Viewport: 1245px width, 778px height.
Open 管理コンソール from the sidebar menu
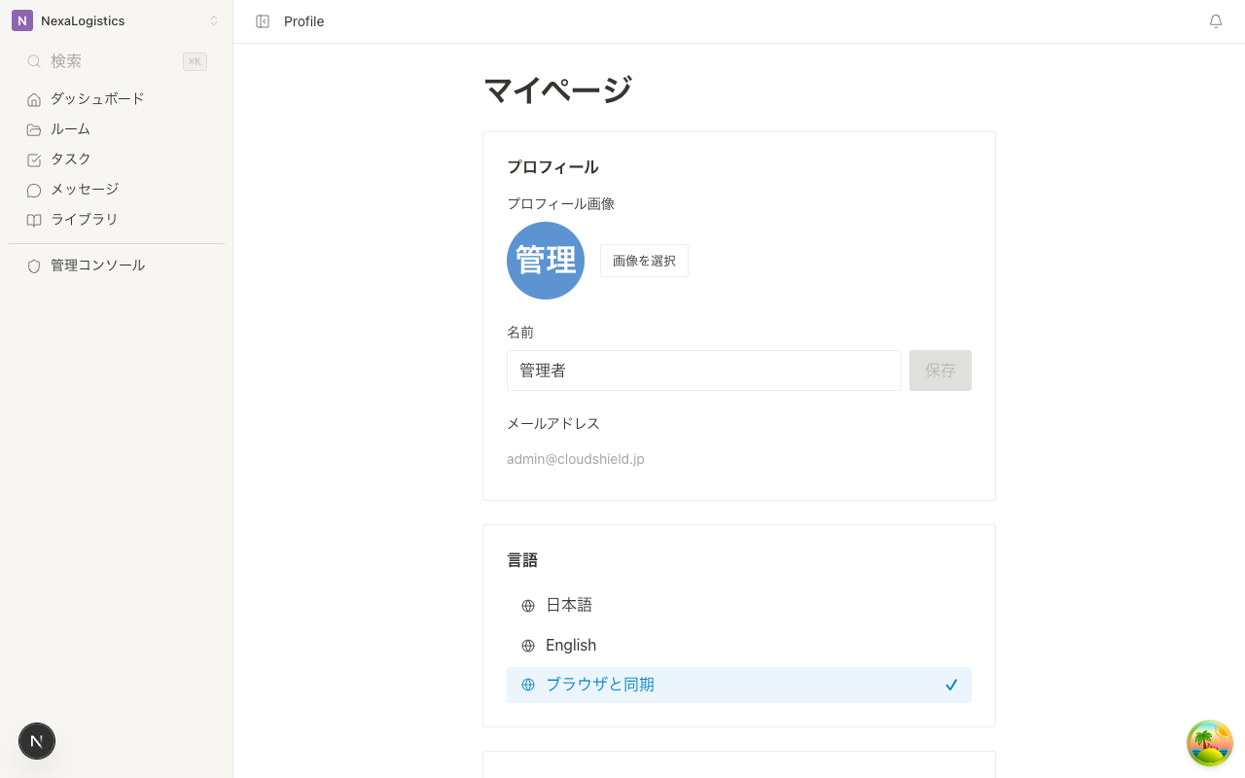[x=97, y=265]
